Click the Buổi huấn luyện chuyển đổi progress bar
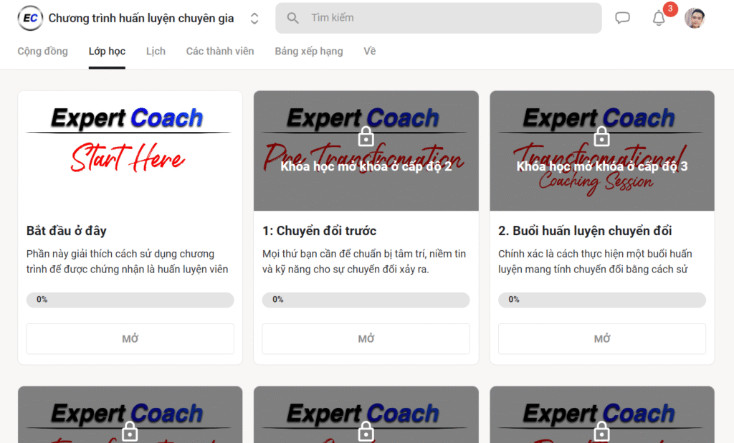Screen dimensions: 734x443 [x=602, y=300]
